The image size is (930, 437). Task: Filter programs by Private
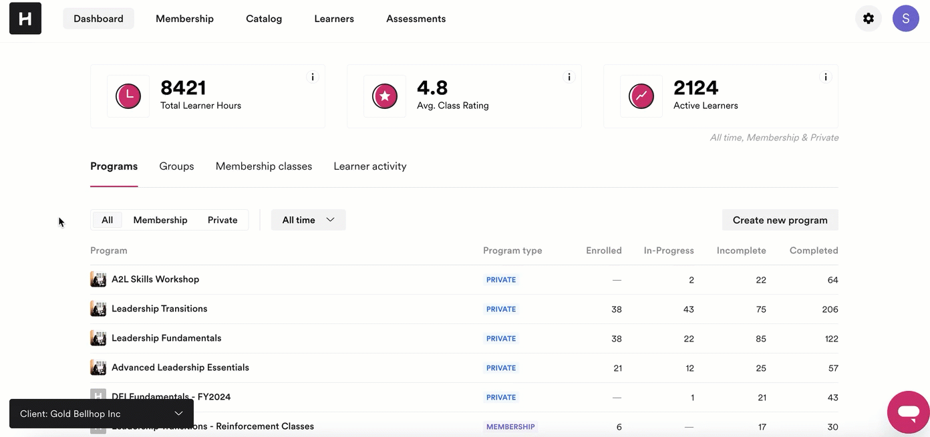tap(222, 220)
